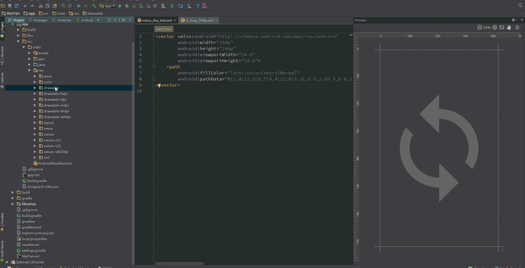Image resolution: width=525 pixels, height=268 pixels.
Task: Click the Replace search icon
Action: click(70, 6)
